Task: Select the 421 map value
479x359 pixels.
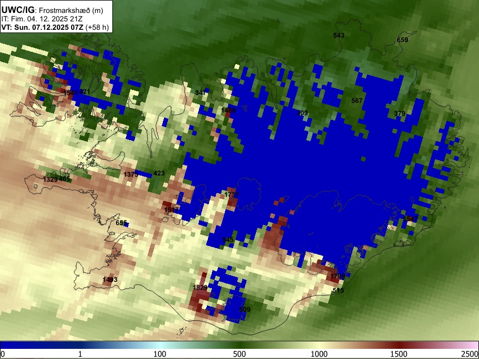Action: tap(85, 92)
